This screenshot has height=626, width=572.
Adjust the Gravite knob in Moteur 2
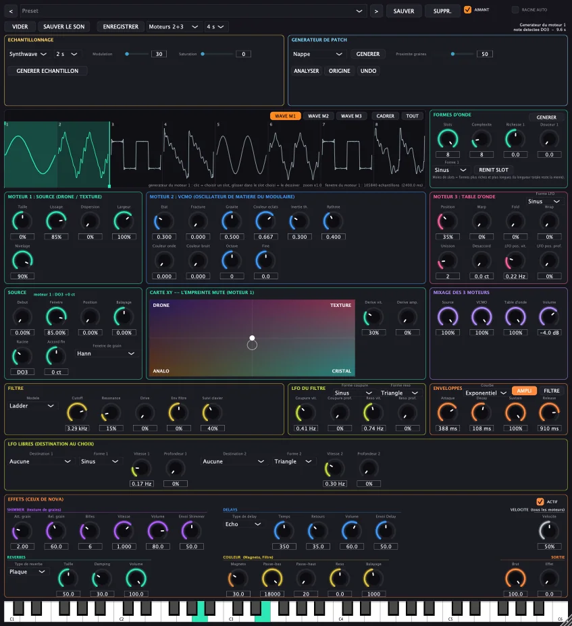[232, 221]
